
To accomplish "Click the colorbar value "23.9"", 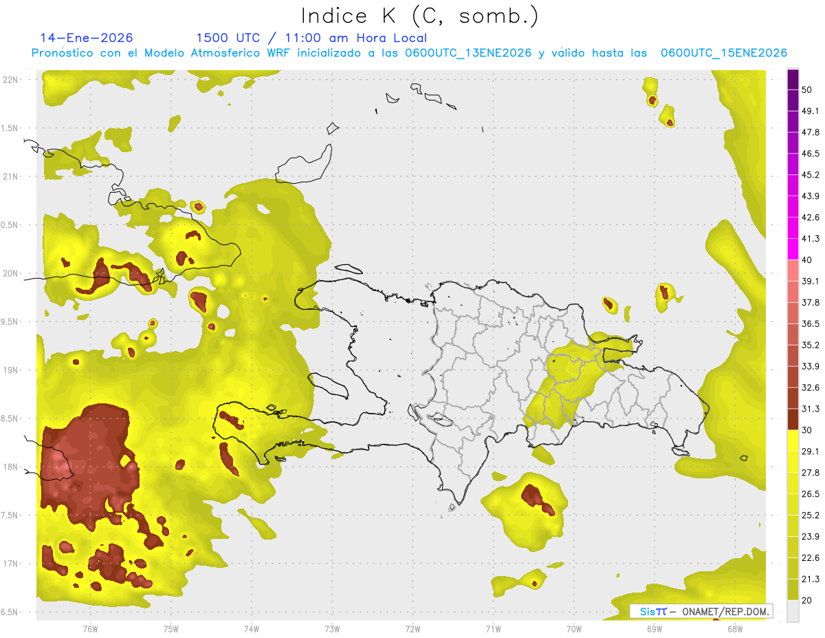I will click(811, 537).
